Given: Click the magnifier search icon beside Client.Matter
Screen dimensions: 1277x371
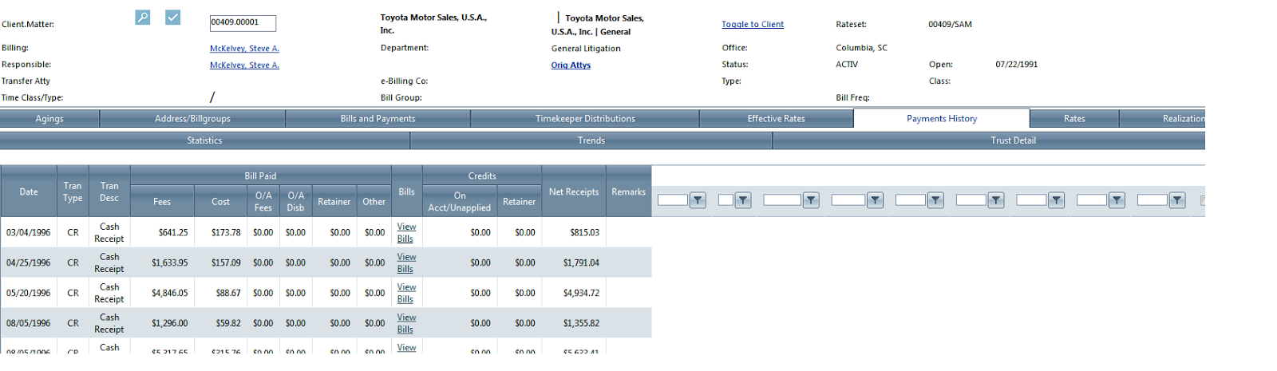Looking at the screenshot, I should click(143, 17).
